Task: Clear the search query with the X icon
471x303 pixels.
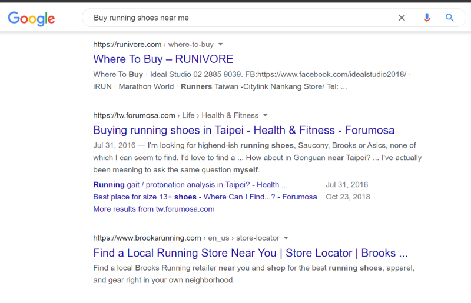Action: 402,18
